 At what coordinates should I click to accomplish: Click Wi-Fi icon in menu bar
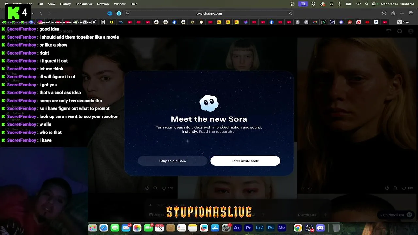coord(358,4)
